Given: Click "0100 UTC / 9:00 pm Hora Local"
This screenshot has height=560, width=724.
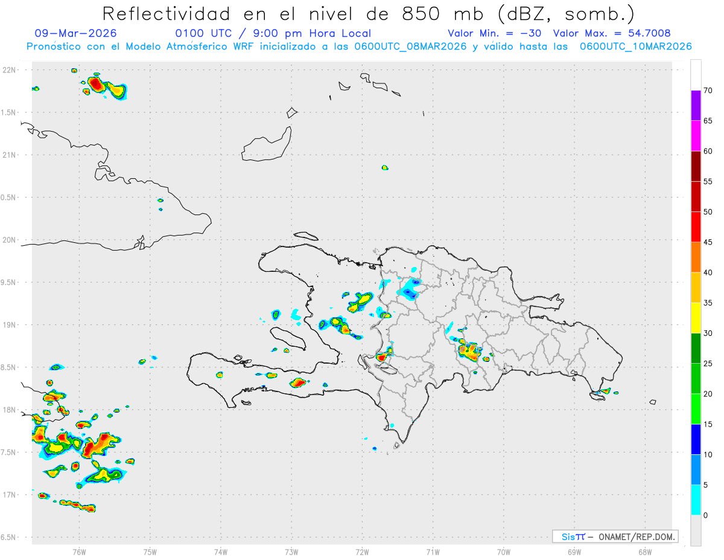Looking at the screenshot, I should click(x=273, y=33).
